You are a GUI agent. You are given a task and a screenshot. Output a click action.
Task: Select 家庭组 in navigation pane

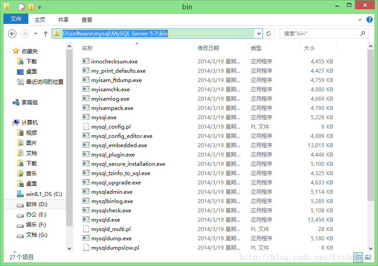30,102
